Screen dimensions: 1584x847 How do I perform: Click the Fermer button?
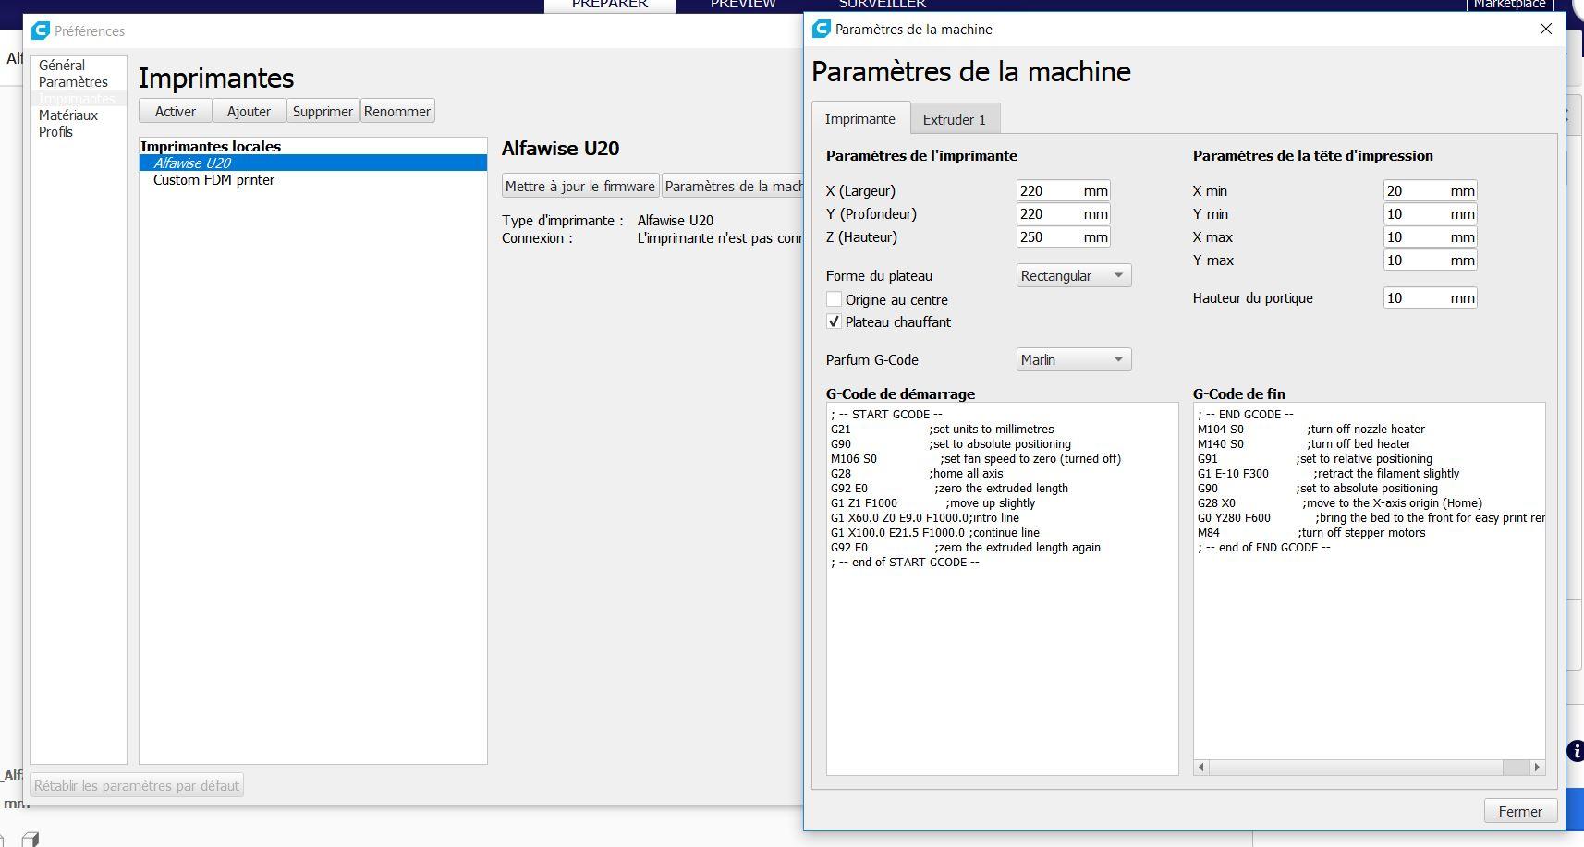(x=1520, y=811)
